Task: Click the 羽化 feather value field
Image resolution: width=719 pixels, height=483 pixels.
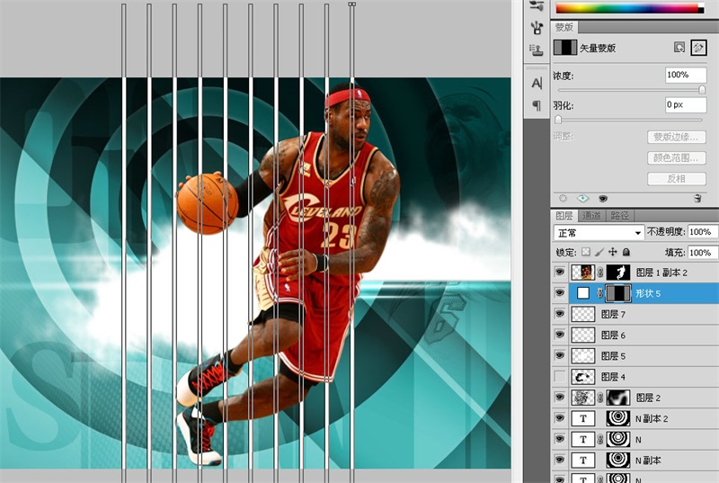Action: click(685, 105)
